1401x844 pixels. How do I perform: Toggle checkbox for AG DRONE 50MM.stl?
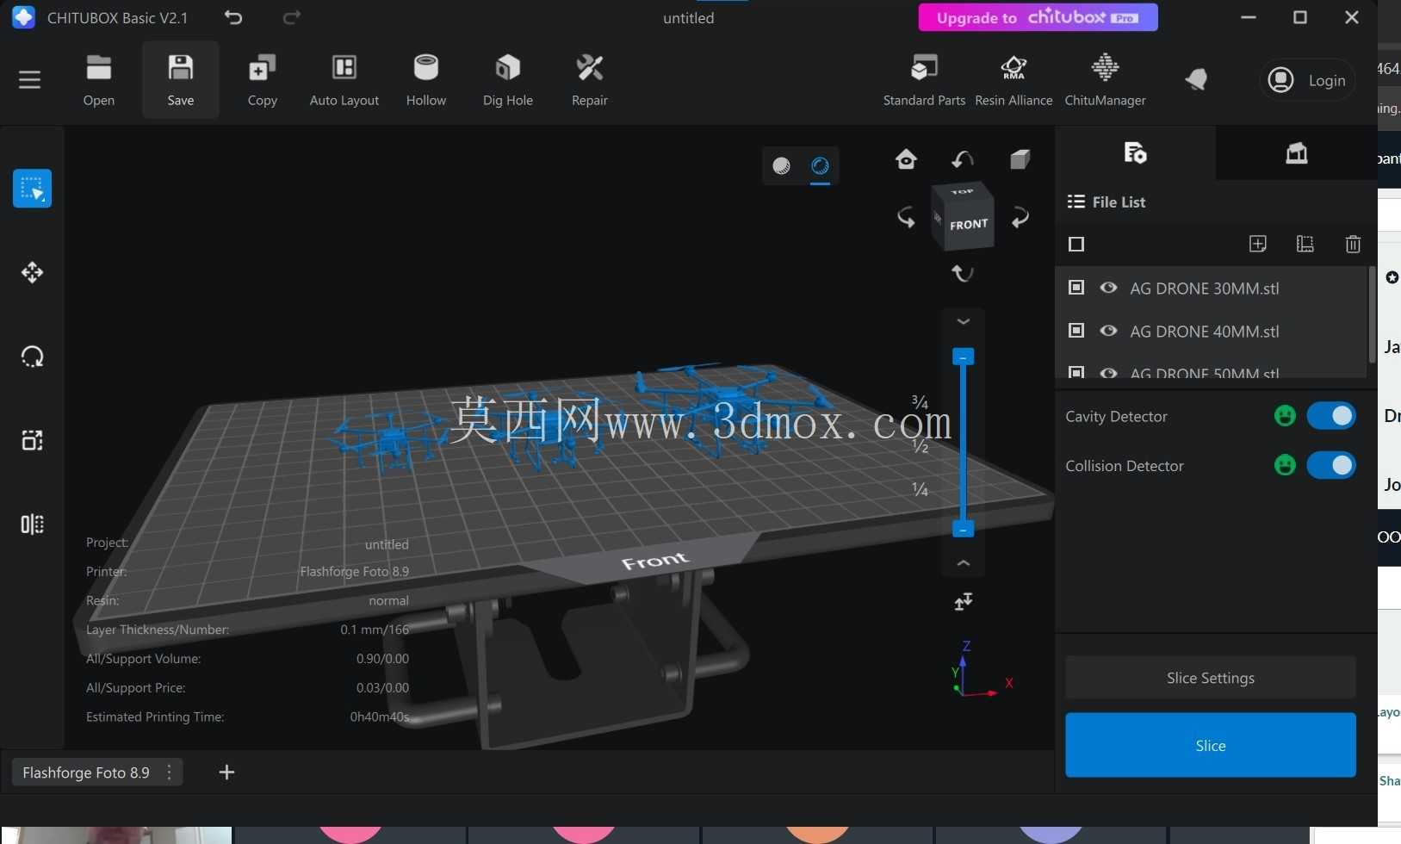pyautogui.click(x=1076, y=372)
